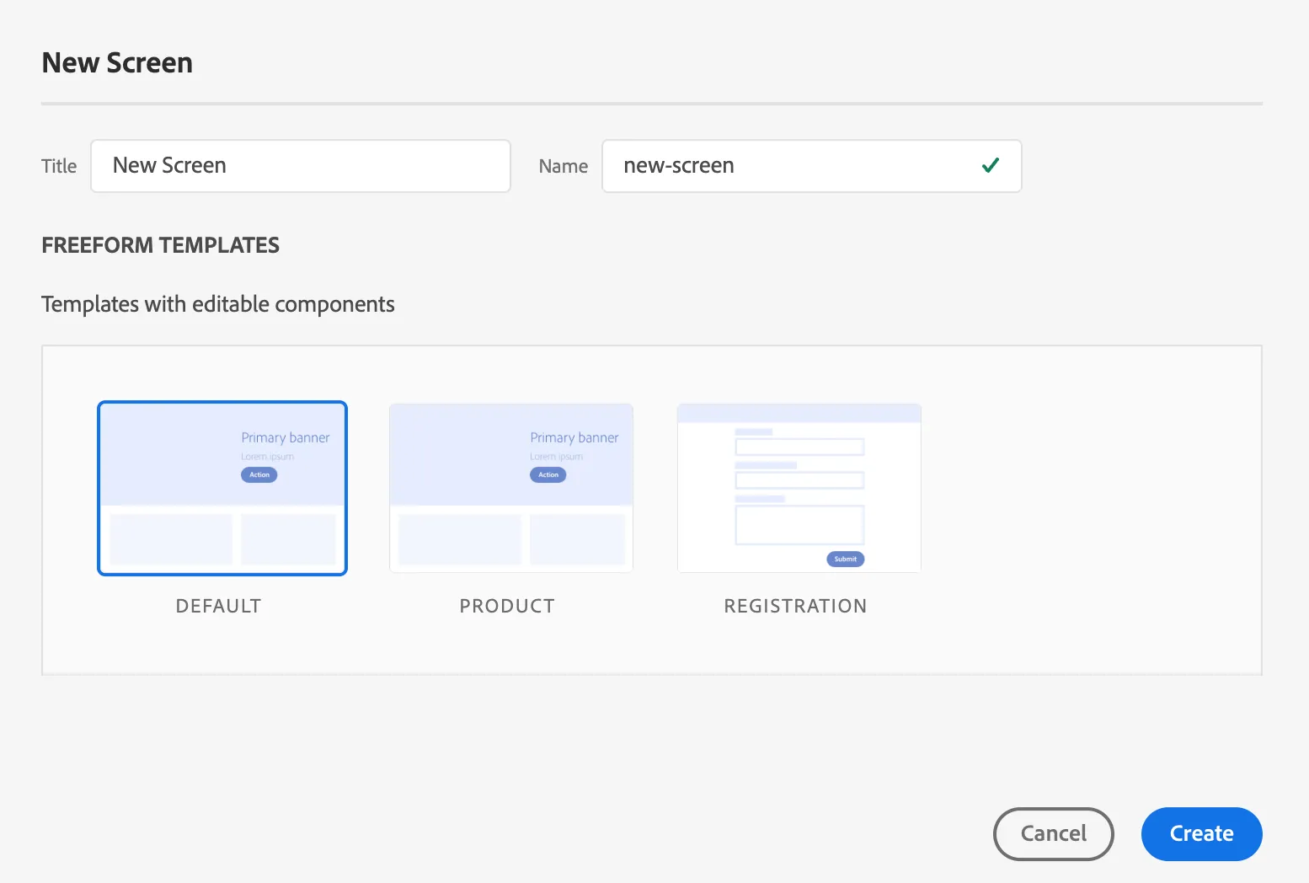Click 'Templates with editable components' text
Image resolution: width=1309 pixels, height=883 pixels.
(218, 304)
